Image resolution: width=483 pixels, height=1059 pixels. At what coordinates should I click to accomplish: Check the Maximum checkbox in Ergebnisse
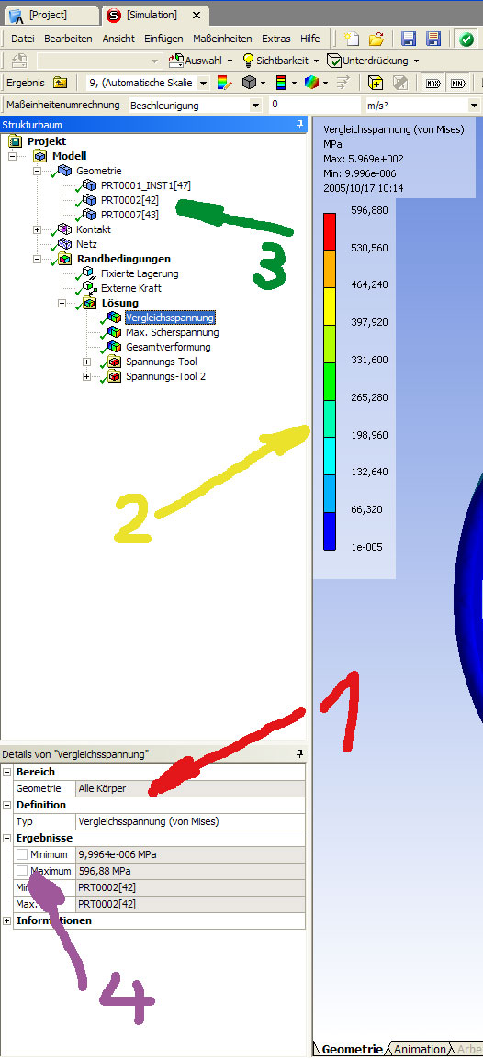click(x=22, y=871)
